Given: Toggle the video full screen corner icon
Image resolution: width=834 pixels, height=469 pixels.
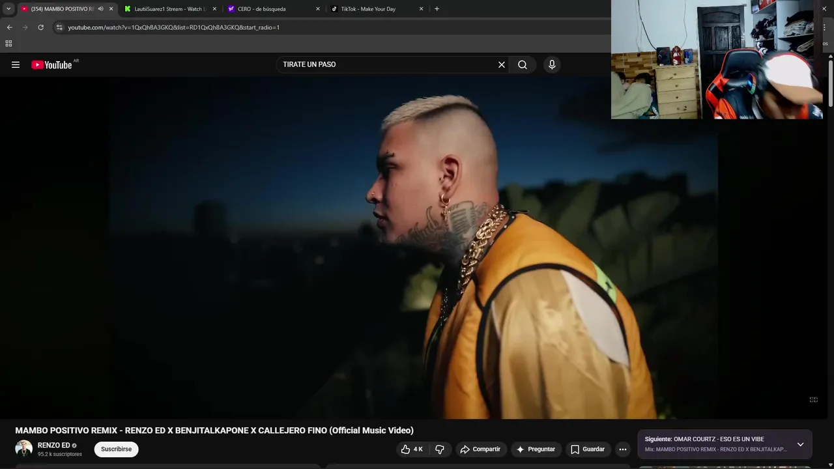Looking at the screenshot, I should pyautogui.click(x=813, y=400).
